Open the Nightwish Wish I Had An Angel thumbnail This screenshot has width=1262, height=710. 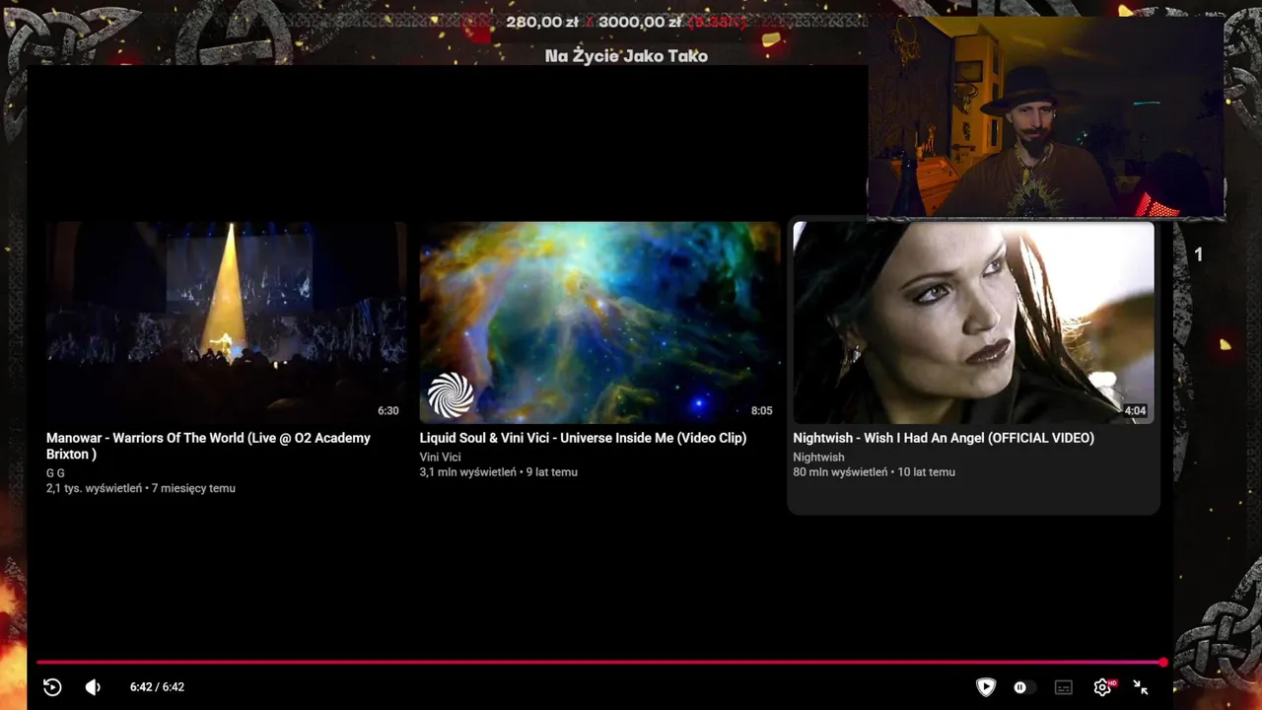[x=973, y=322]
